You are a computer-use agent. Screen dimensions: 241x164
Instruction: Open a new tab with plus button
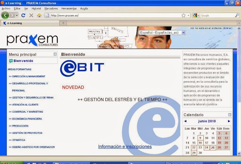[63, 23]
